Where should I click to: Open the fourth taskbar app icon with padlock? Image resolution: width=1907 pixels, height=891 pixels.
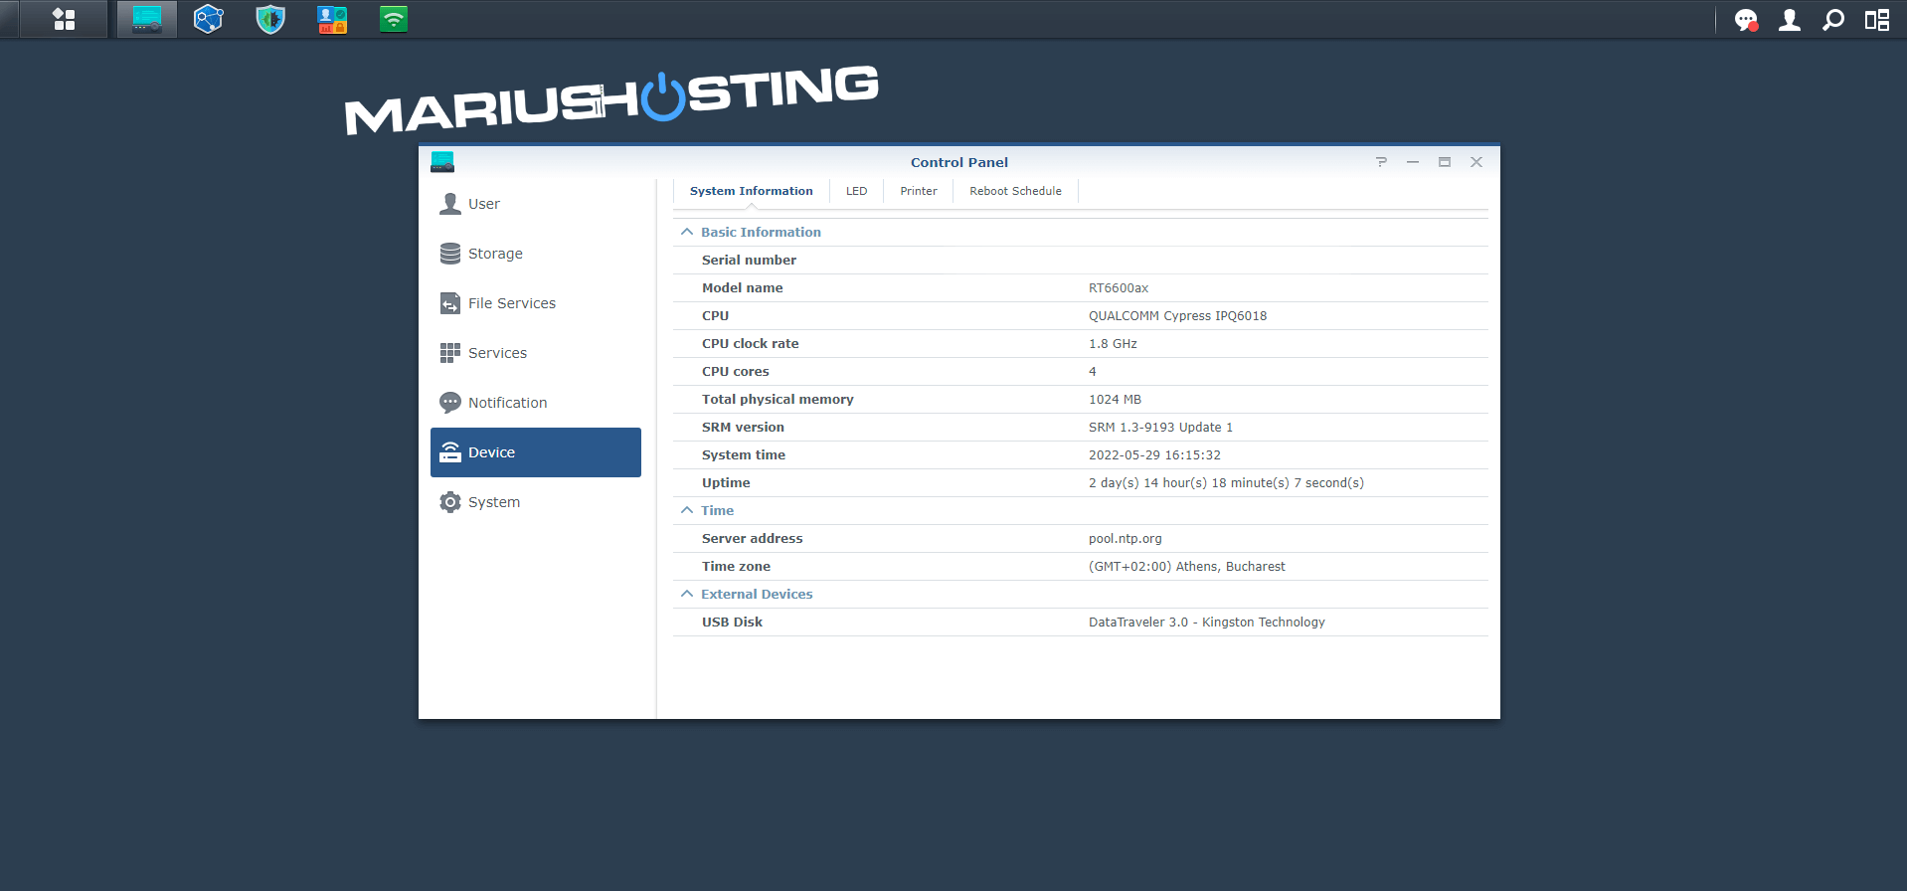coord(332,19)
